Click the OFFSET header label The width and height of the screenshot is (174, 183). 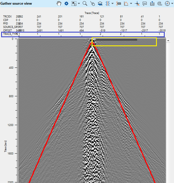point(8,31)
